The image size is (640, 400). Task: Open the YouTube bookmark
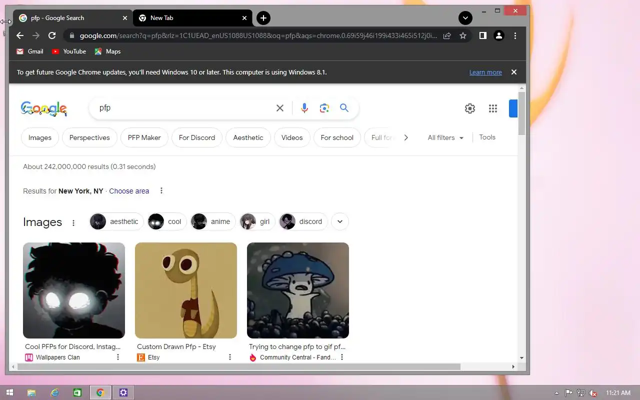pos(69,51)
